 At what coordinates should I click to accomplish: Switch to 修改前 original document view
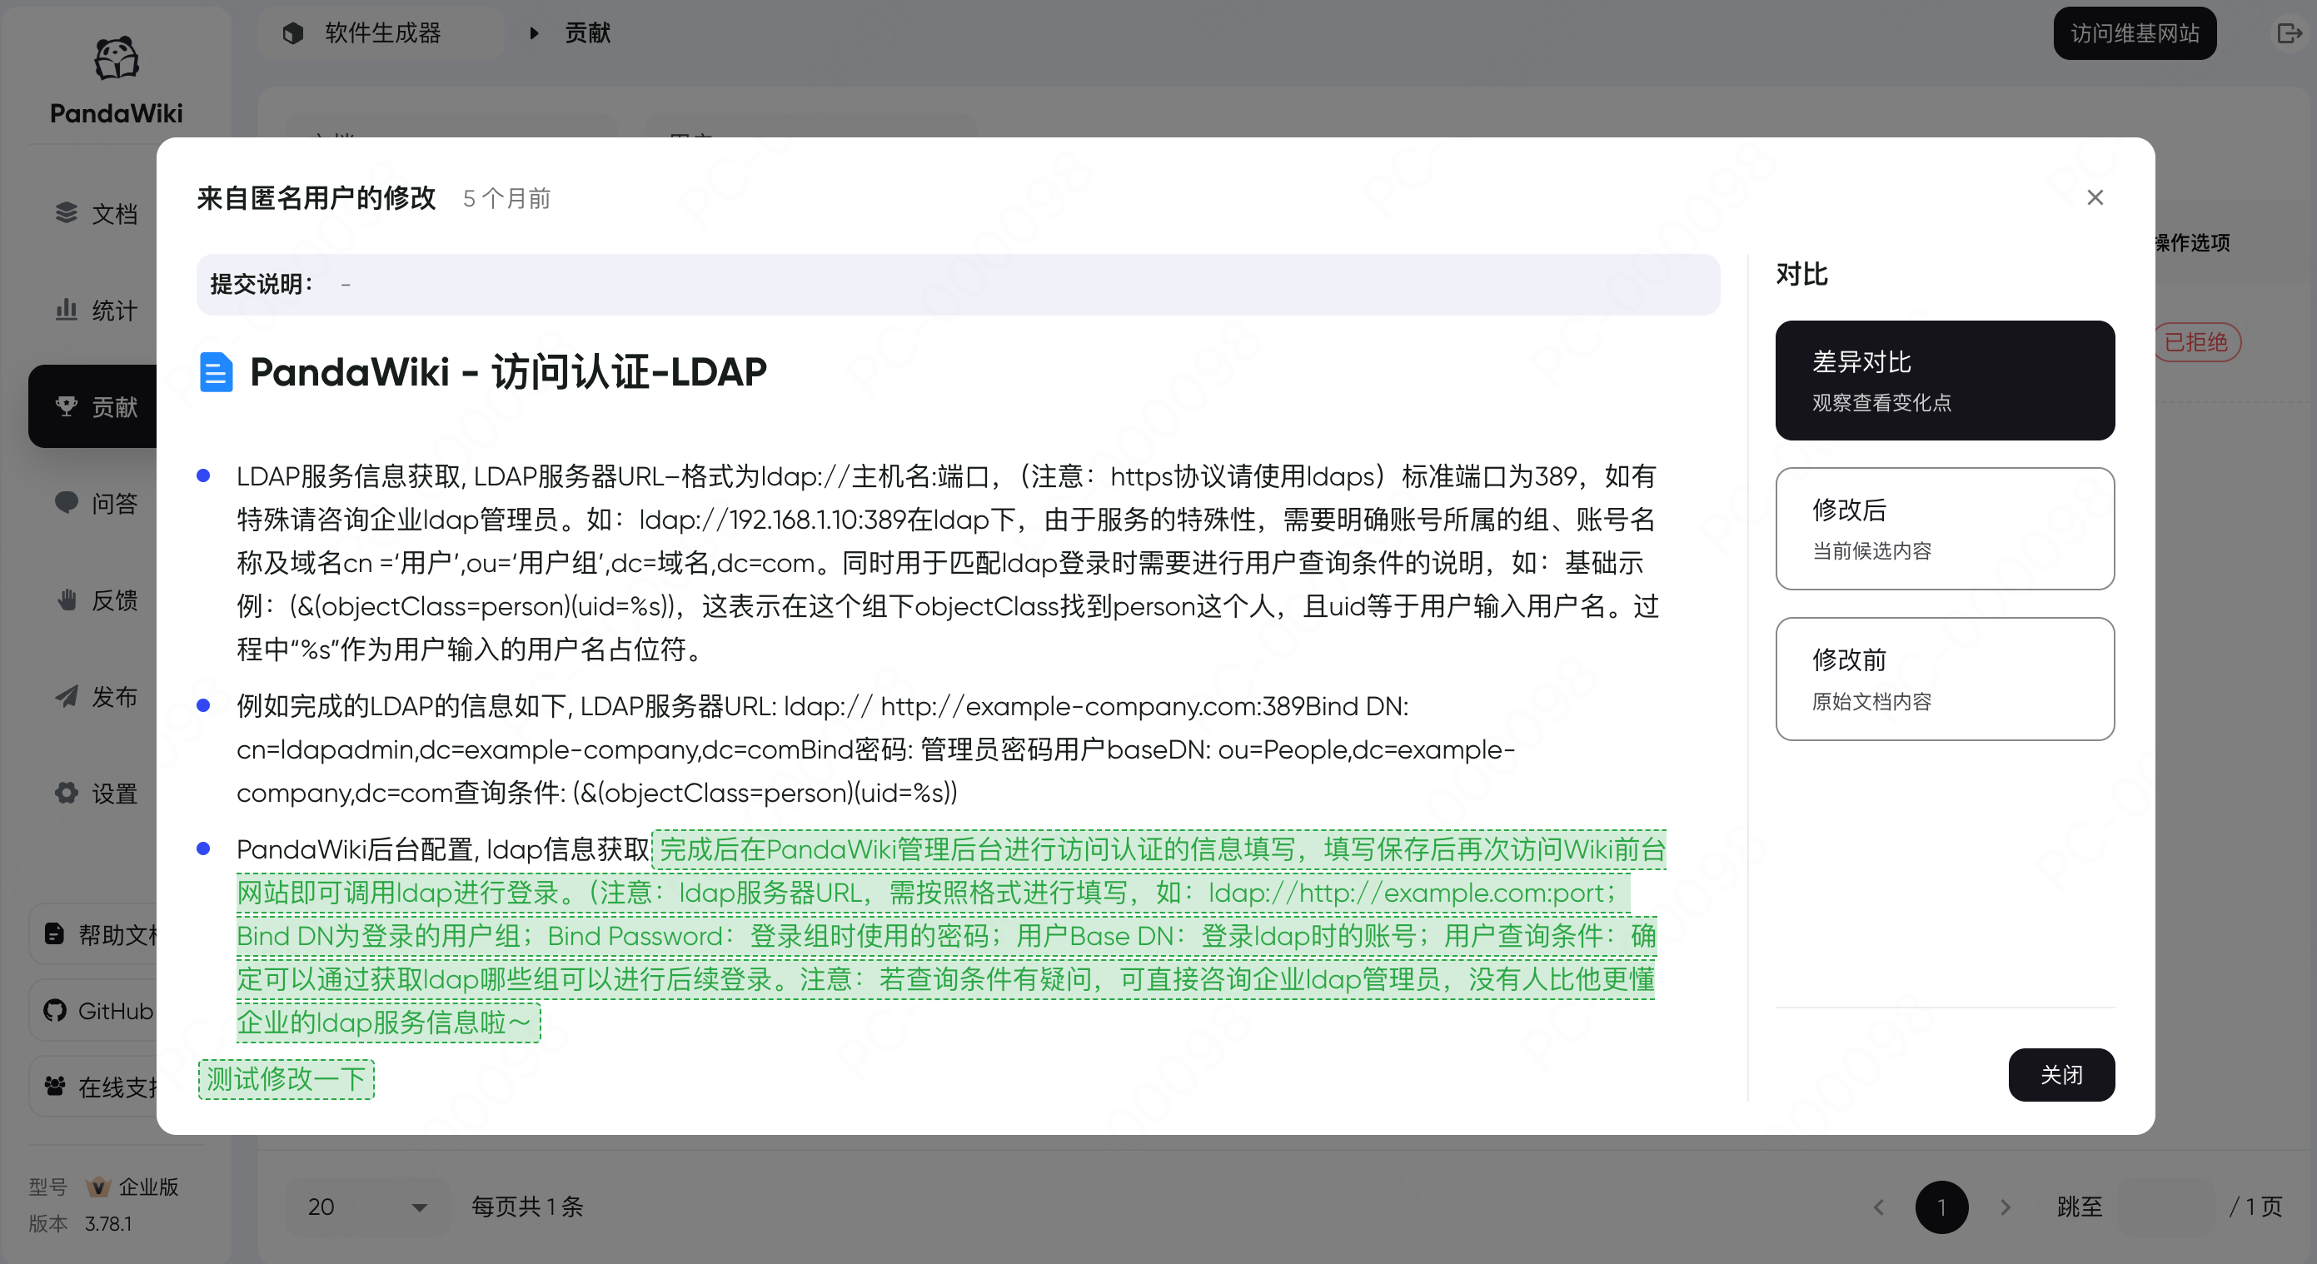click(1944, 678)
